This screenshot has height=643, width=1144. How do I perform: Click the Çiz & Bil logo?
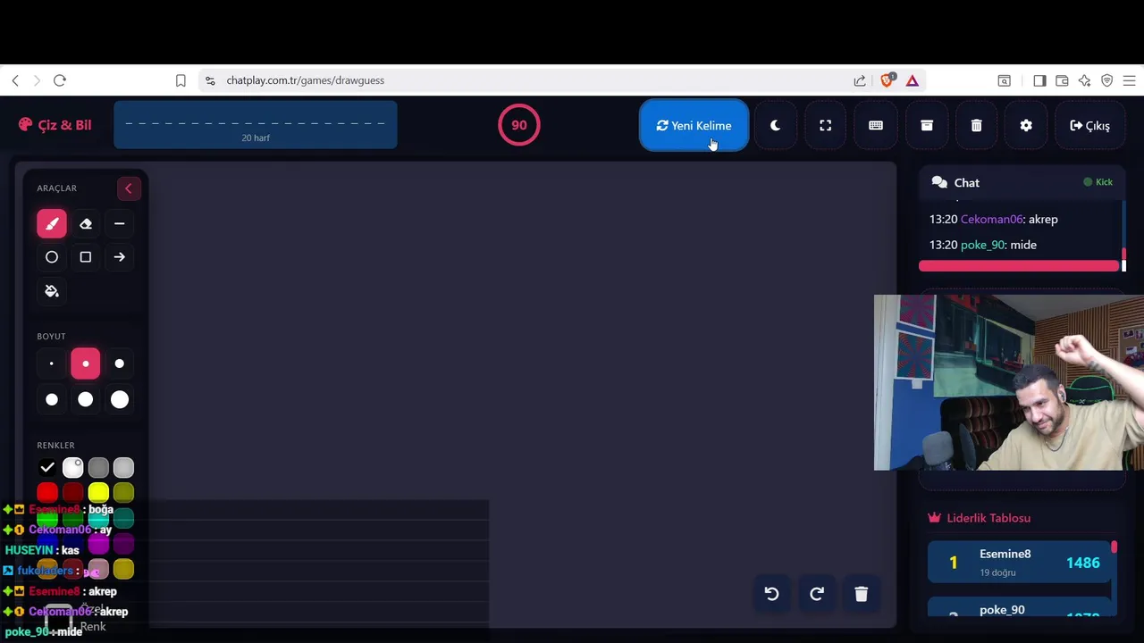(55, 125)
